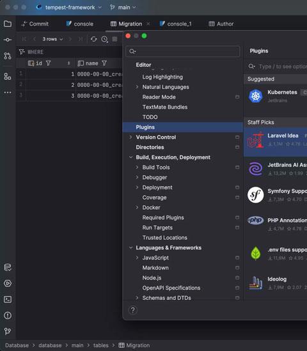Open the Structure tool window icon
The width and height of the screenshot is (307, 351).
coord(8,77)
